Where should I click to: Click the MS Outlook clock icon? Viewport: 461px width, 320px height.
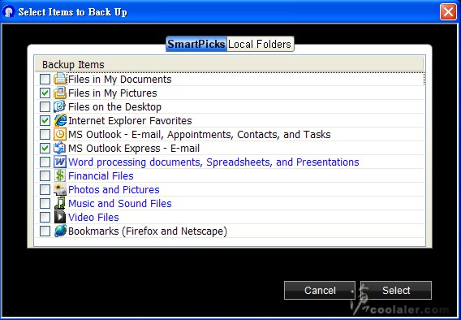coord(60,134)
